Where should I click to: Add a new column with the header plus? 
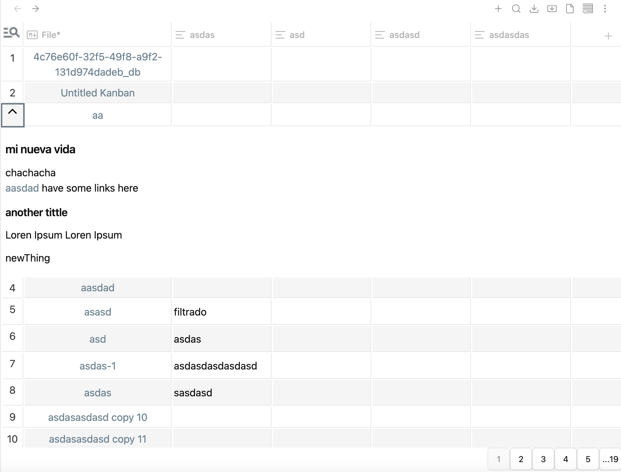tap(609, 35)
